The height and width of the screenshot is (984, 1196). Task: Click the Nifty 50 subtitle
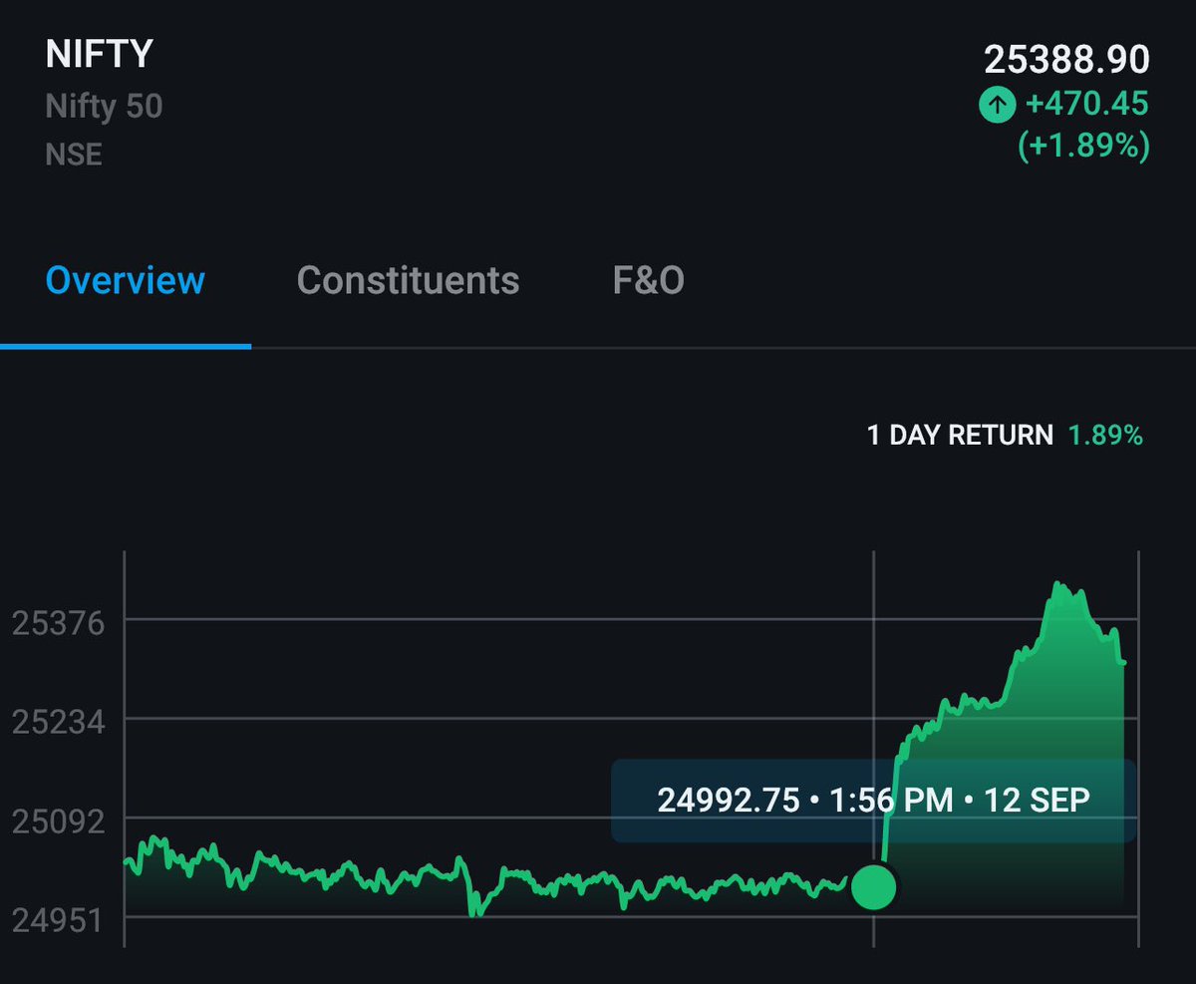(104, 106)
